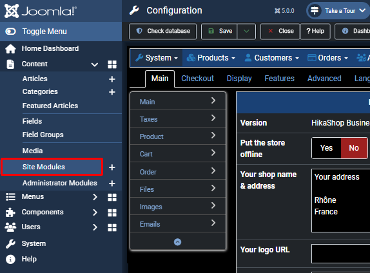Open the HikaShop Customers menu
The image size is (370, 273).
click(x=271, y=58)
